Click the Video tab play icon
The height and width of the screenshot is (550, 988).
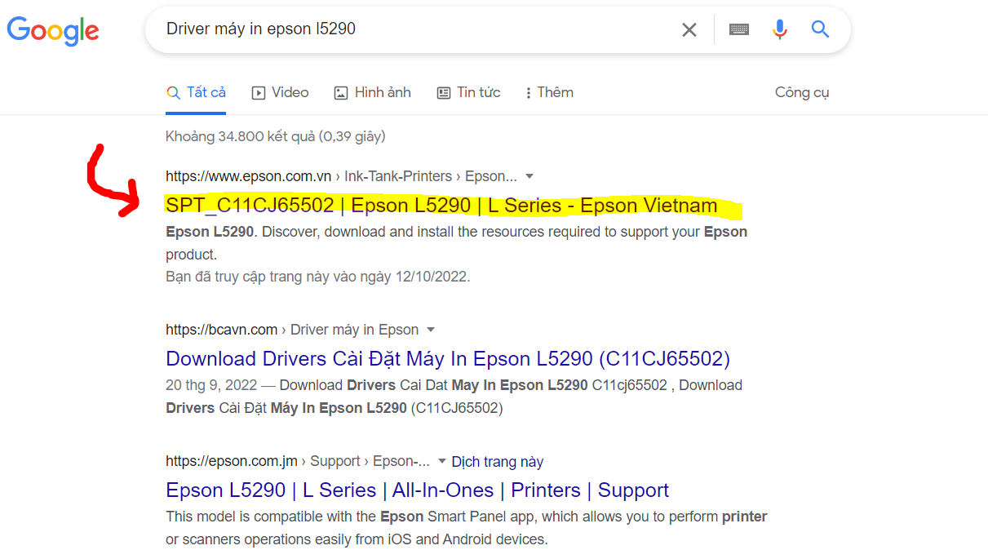[x=259, y=93]
